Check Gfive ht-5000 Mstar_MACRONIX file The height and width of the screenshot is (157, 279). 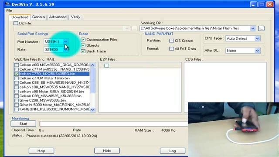(17, 105)
